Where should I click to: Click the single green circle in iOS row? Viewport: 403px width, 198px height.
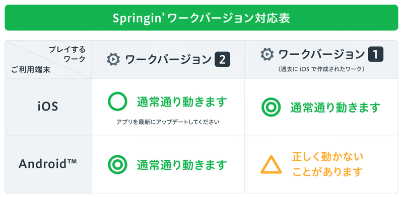click(x=117, y=102)
